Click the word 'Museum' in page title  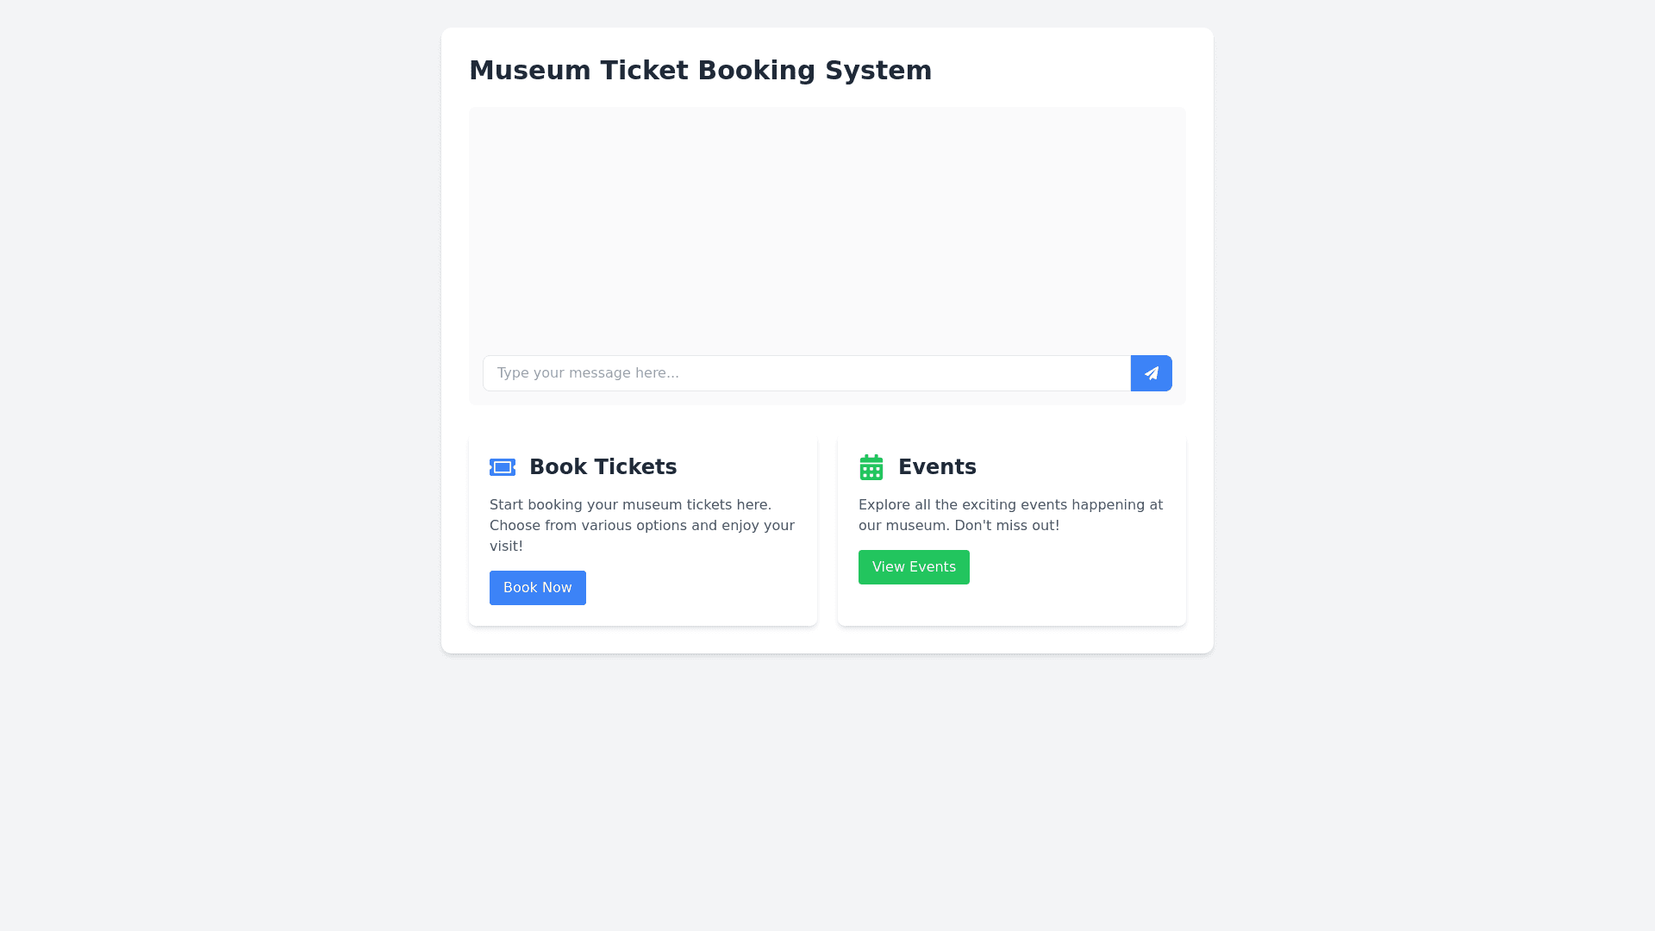pyautogui.click(x=530, y=71)
